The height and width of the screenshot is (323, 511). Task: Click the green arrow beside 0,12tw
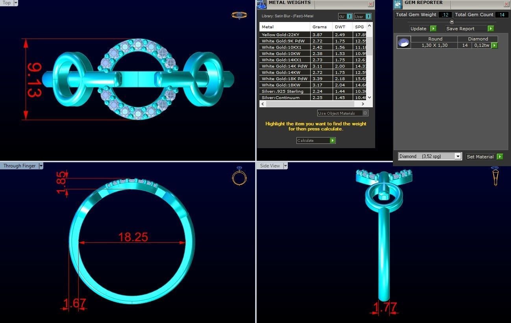point(494,45)
